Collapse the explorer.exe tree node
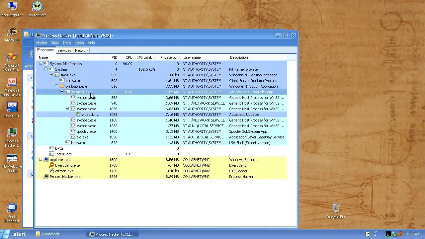The height and width of the screenshot is (239, 425). (41, 160)
